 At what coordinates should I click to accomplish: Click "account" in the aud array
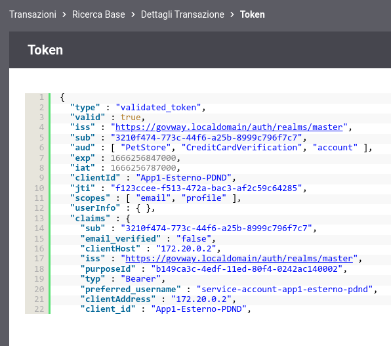pos(335,148)
